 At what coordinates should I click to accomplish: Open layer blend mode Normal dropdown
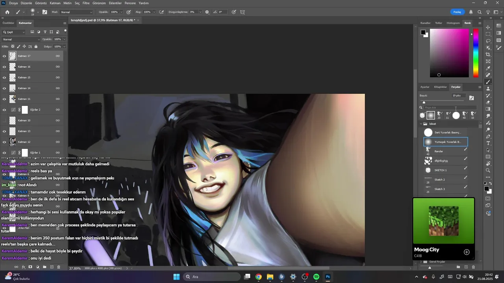(x=21, y=39)
